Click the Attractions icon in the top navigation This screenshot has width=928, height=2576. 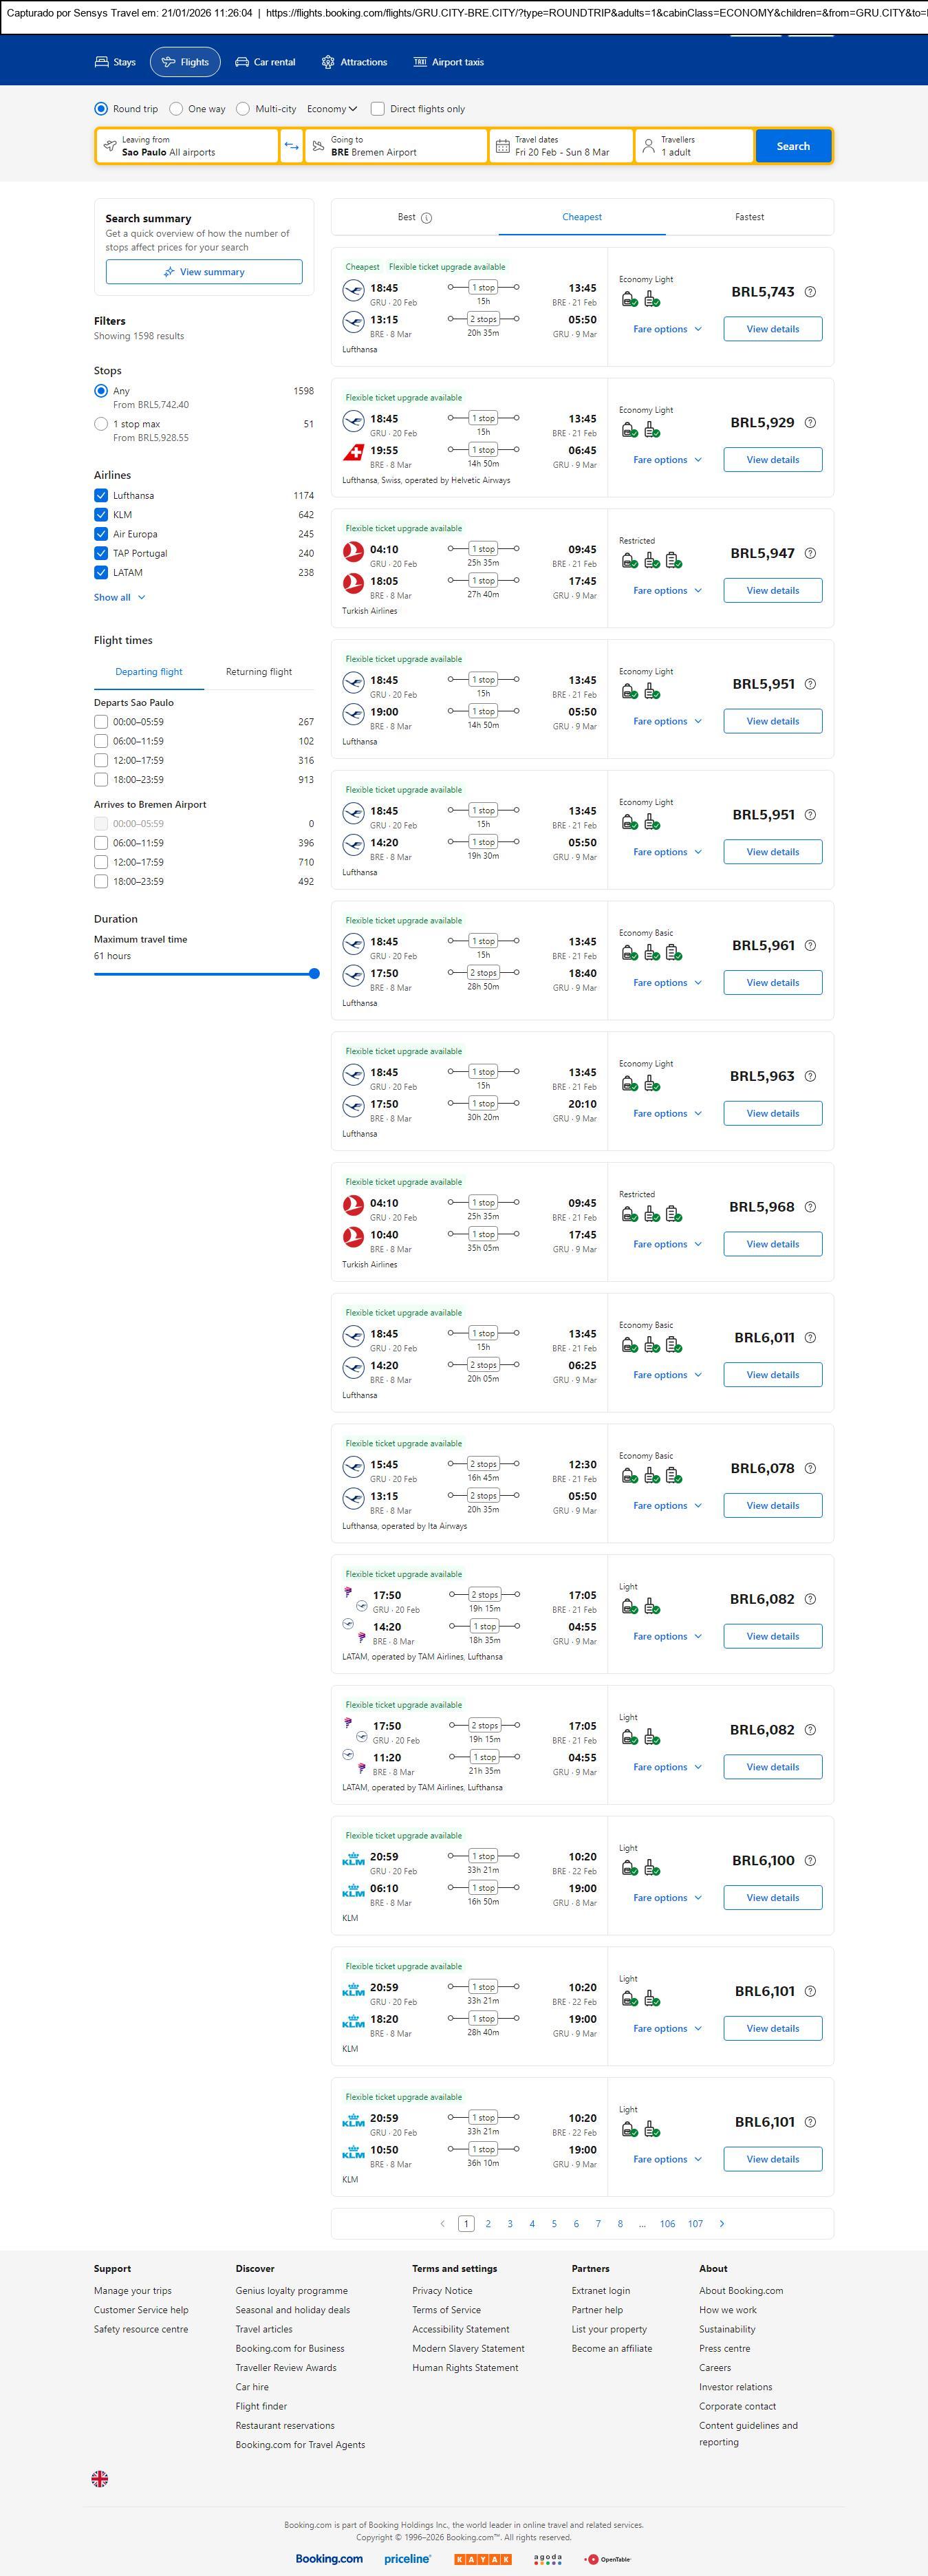coord(328,62)
